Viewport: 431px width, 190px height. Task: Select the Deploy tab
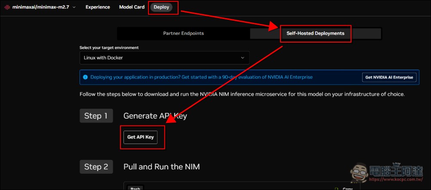click(x=161, y=7)
